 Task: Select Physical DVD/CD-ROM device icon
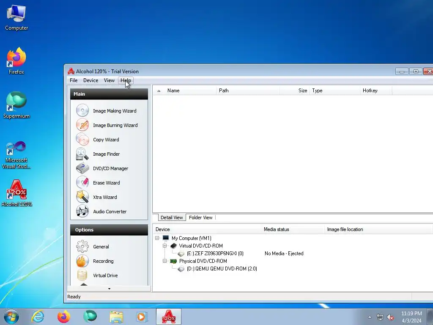[173, 261]
